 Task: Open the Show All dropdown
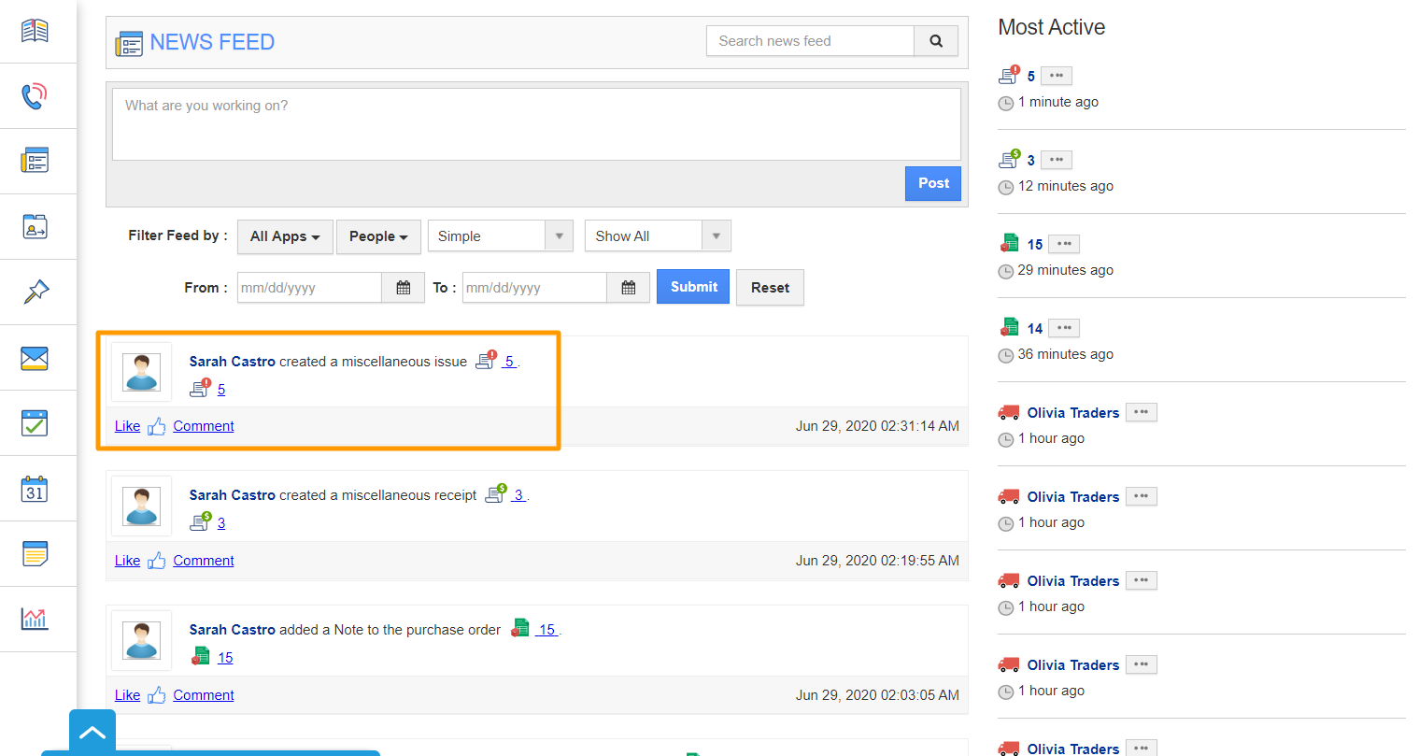point(658,236)
